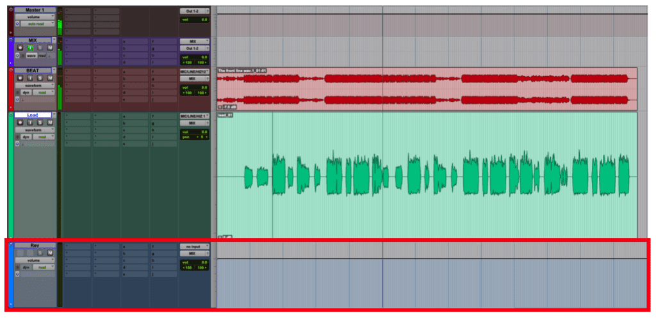Open playlist selector arrow beside BEAT name

pos(54,70)
